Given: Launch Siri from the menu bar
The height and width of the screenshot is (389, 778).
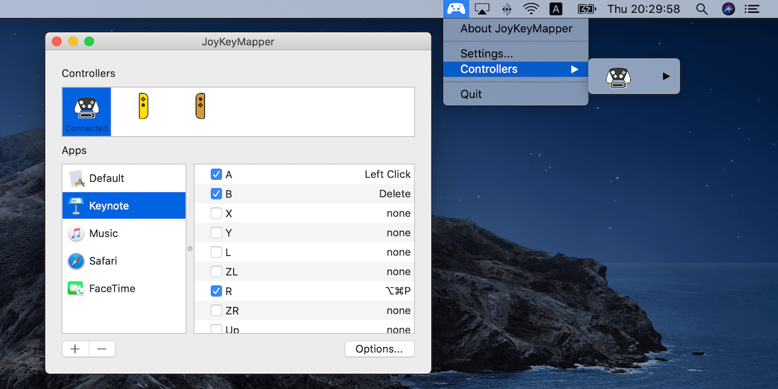Looking at the screenshot, I should coord(728,9).
